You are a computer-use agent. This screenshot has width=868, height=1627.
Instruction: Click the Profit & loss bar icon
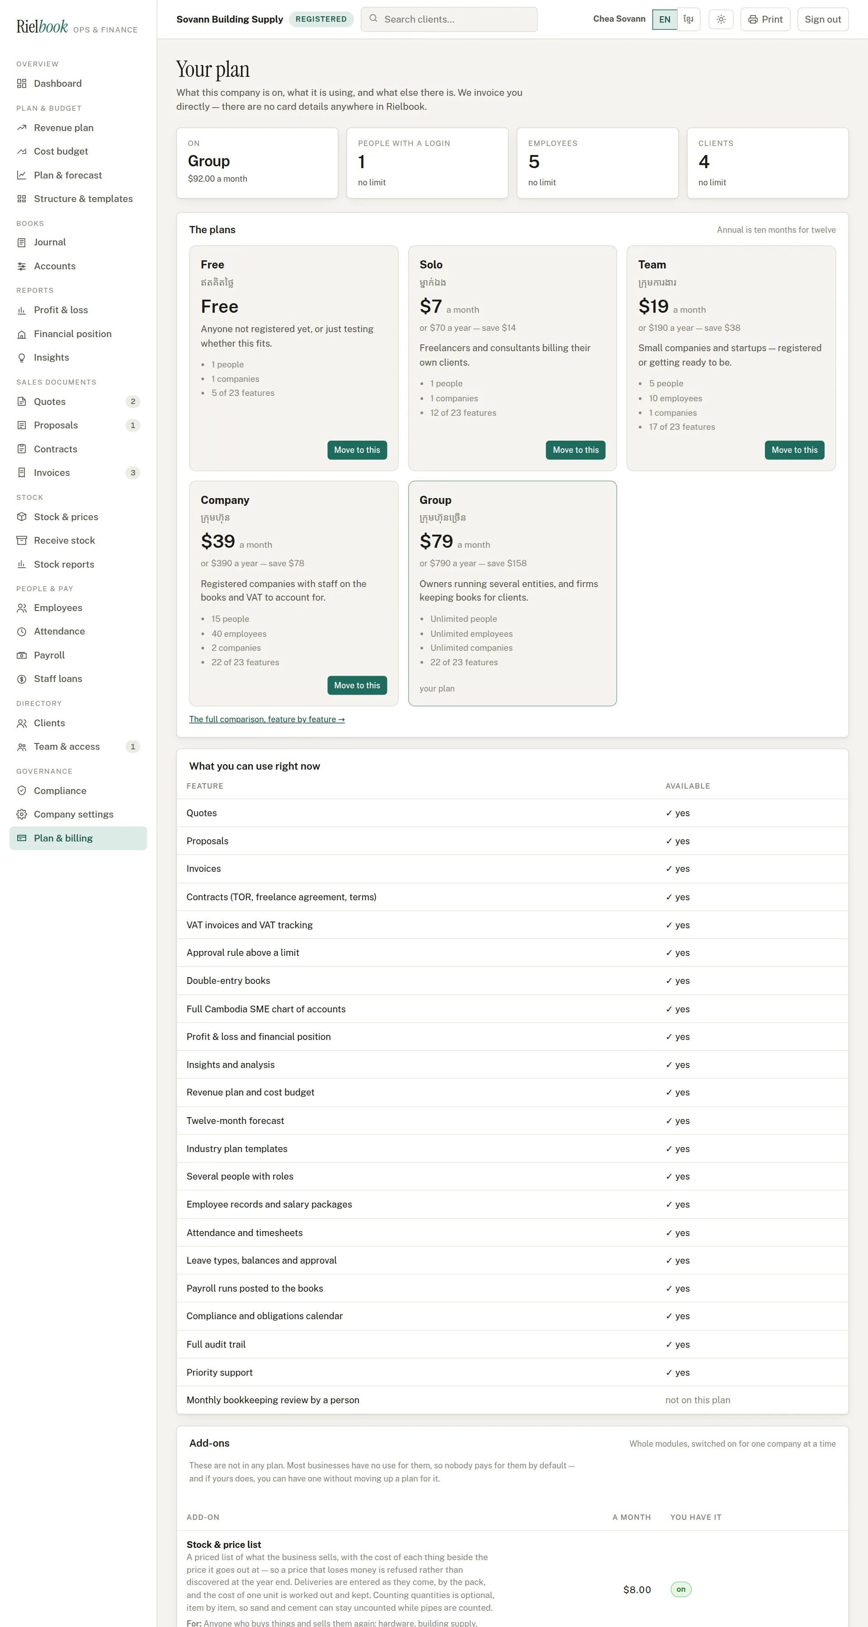coord(22,310)
